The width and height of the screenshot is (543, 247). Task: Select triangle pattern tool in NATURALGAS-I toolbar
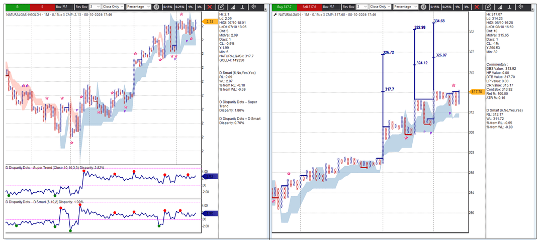(500, 7)
